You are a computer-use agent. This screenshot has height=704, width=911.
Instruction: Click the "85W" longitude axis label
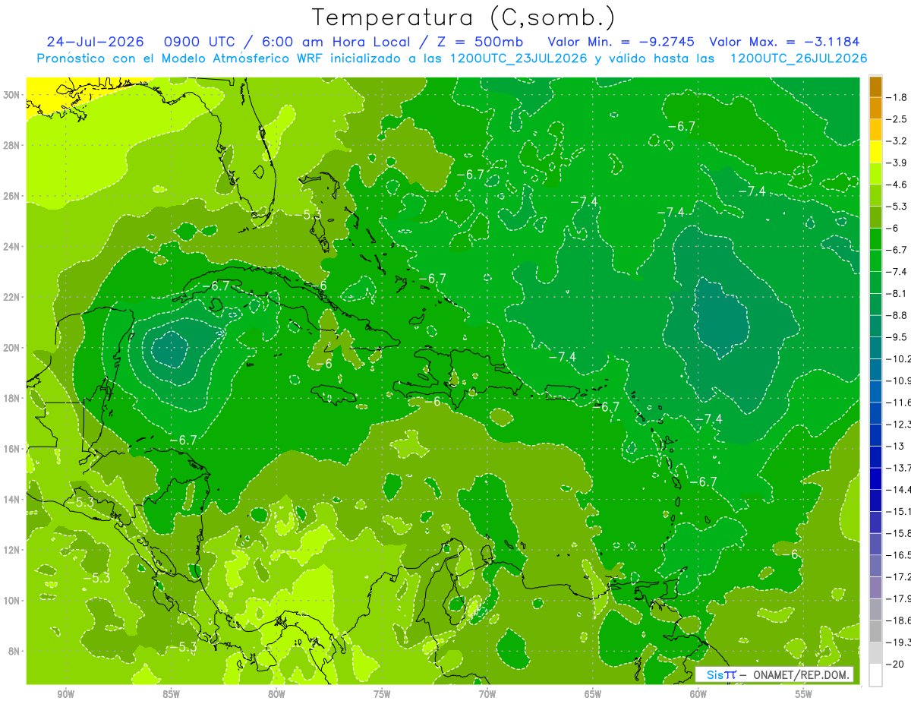tap(171, 693)
